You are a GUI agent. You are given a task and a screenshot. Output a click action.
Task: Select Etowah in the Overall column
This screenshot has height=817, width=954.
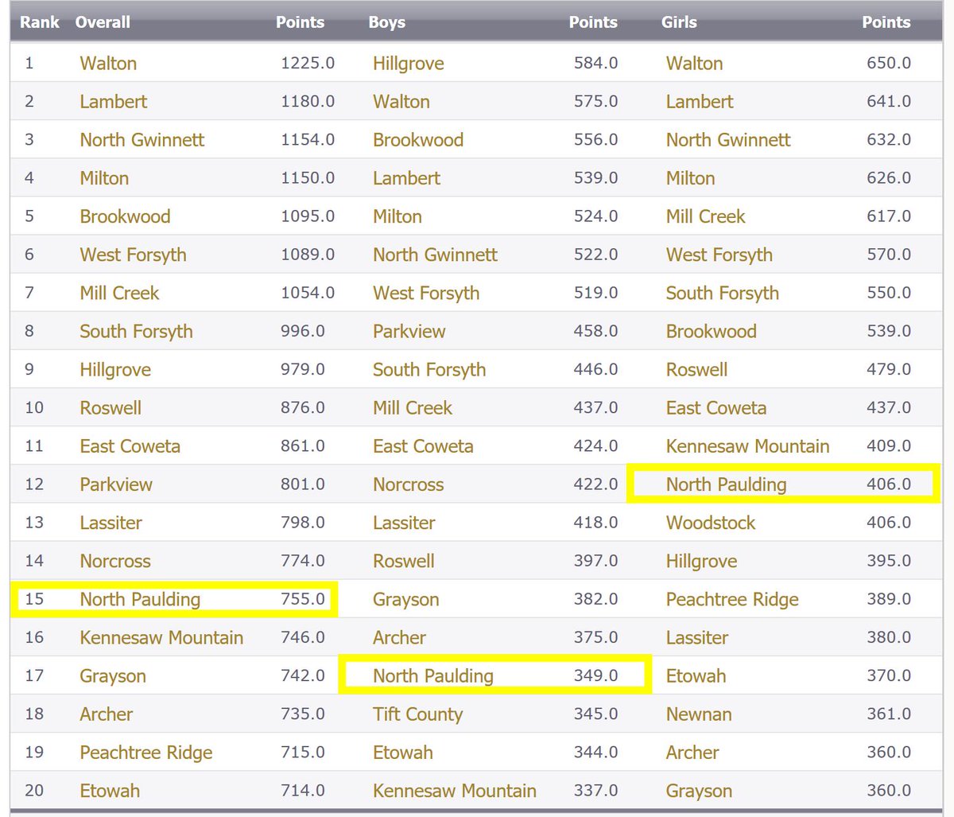[x=110, y=791]
